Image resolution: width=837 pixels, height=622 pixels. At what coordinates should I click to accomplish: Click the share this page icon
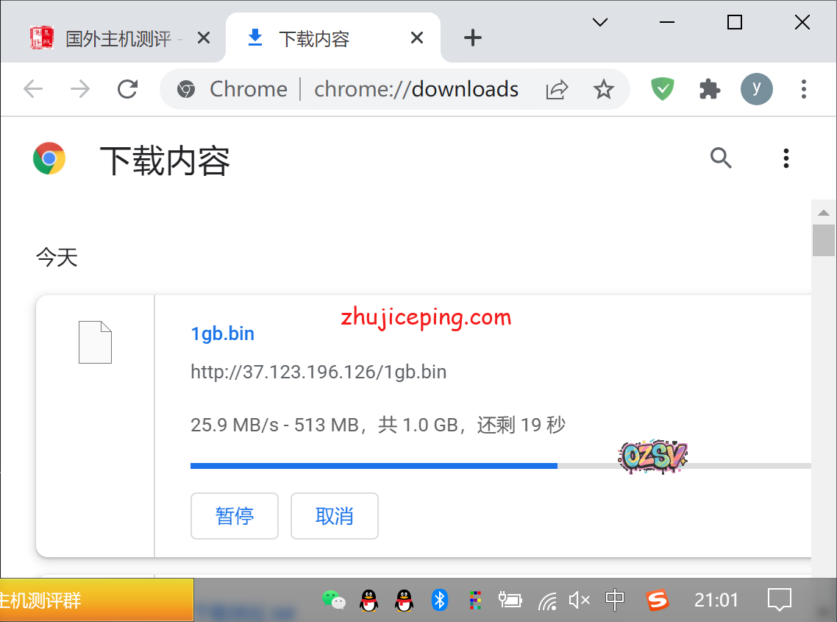click(x=557, y=90)
